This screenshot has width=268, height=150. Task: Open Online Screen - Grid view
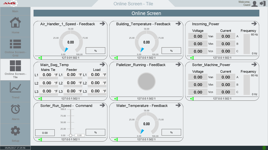coord(15,44)
